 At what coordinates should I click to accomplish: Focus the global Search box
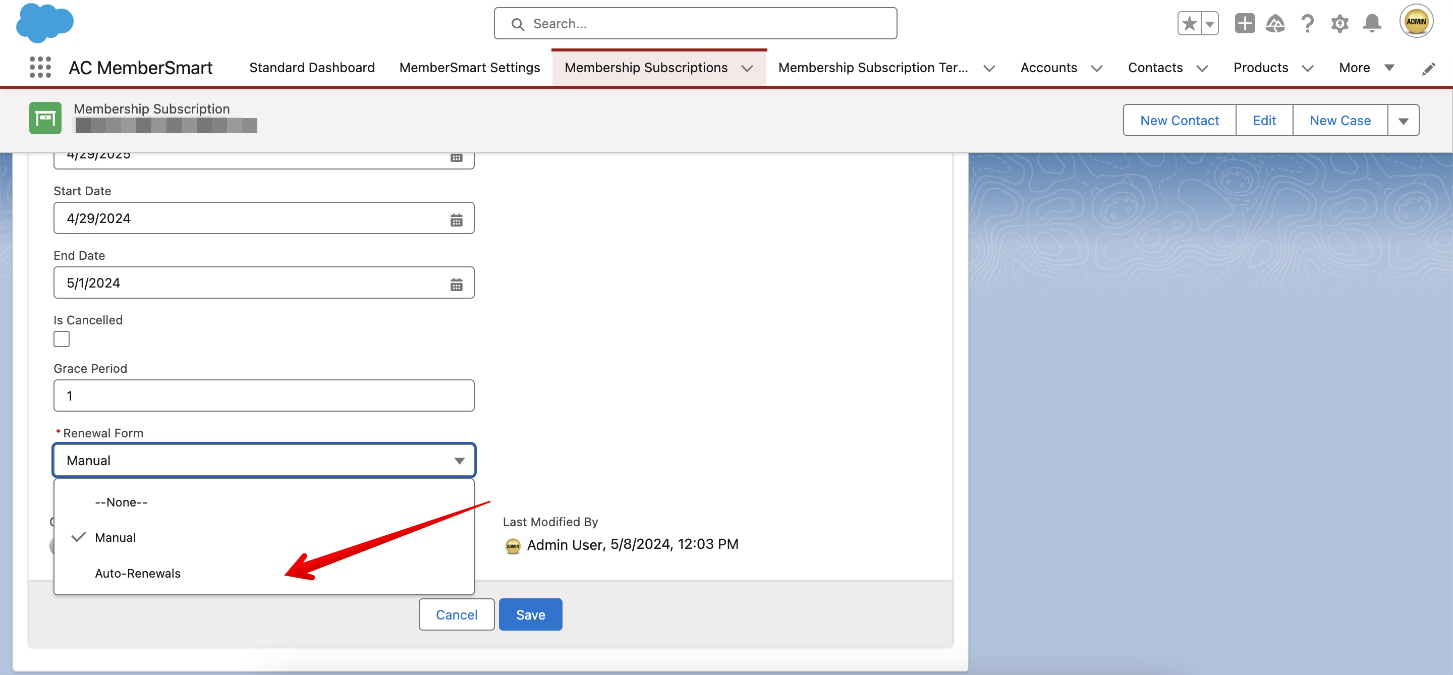click(x=695, y=24)
